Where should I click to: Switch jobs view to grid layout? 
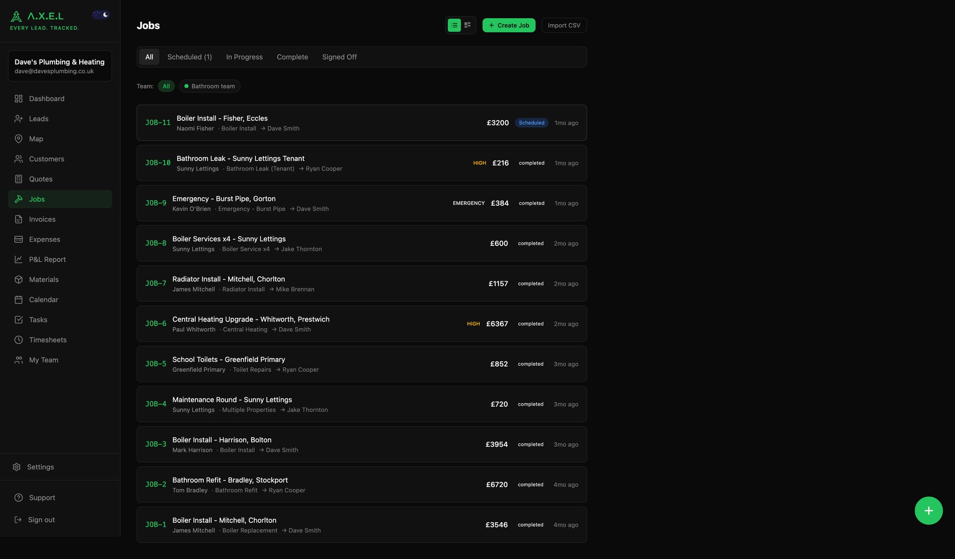tap(467, 25)
